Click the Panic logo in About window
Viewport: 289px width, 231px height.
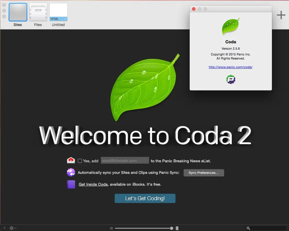click(231, 79)
